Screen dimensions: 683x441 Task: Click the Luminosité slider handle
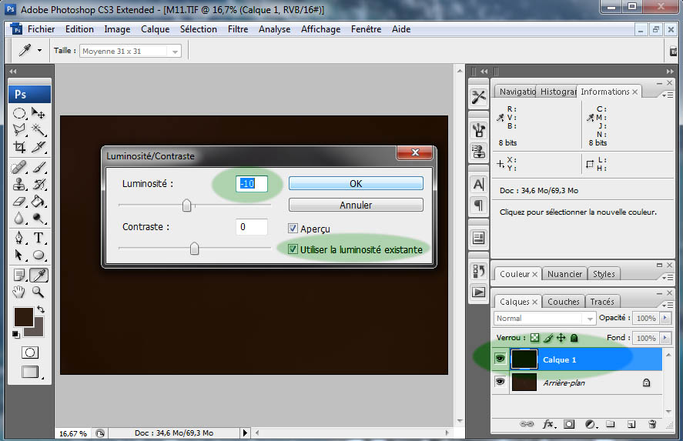tap(186, 205)
